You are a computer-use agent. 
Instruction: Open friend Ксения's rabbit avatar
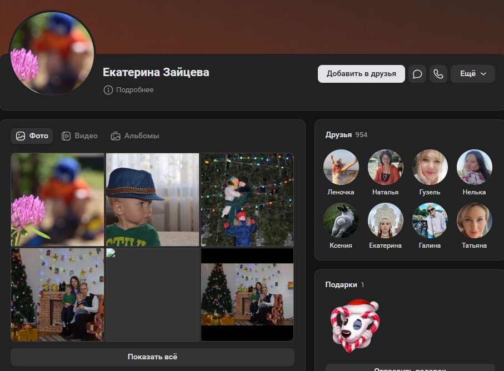coord(341,220)
